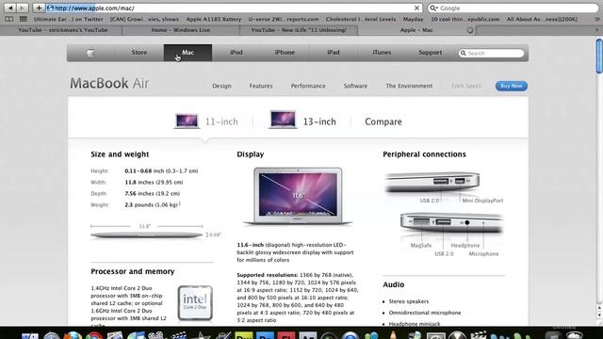Open the U-verse 2Wi...reports.com bookmark
603x339 pixels.
pyautogui.click(x=284, y=19)
